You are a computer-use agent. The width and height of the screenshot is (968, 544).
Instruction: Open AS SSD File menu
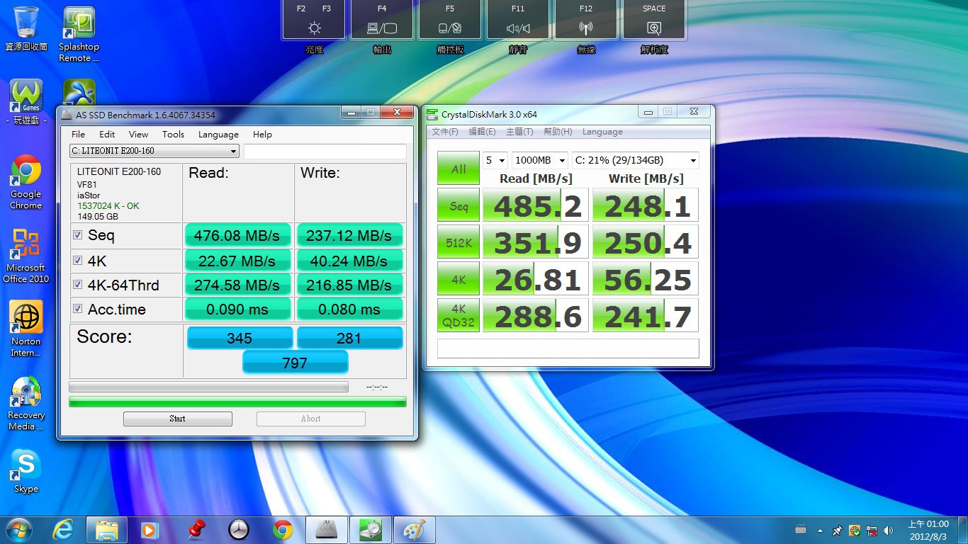point(78,134)
